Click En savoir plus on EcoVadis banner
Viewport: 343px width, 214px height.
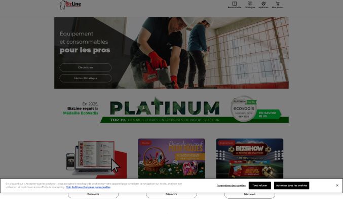pyautogui.click(x=268, y=114)
